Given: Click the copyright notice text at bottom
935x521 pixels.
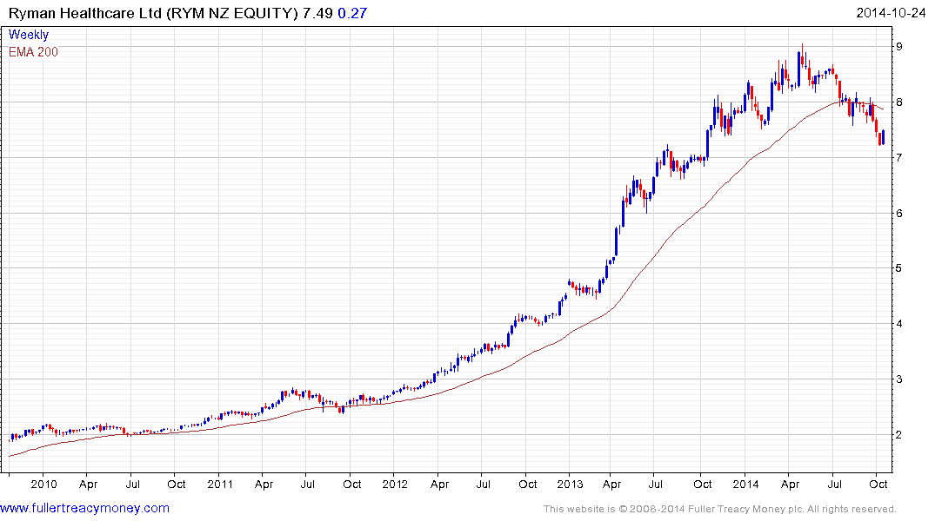Looking at the screenshot, I should [x=720, y=509].
